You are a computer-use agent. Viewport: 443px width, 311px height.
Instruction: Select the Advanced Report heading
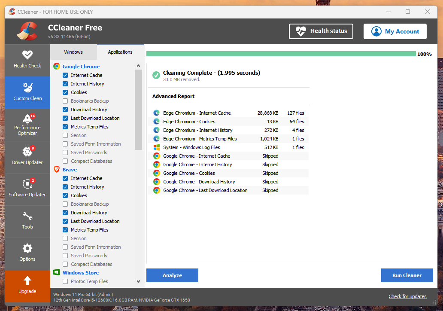click(173, 96)
